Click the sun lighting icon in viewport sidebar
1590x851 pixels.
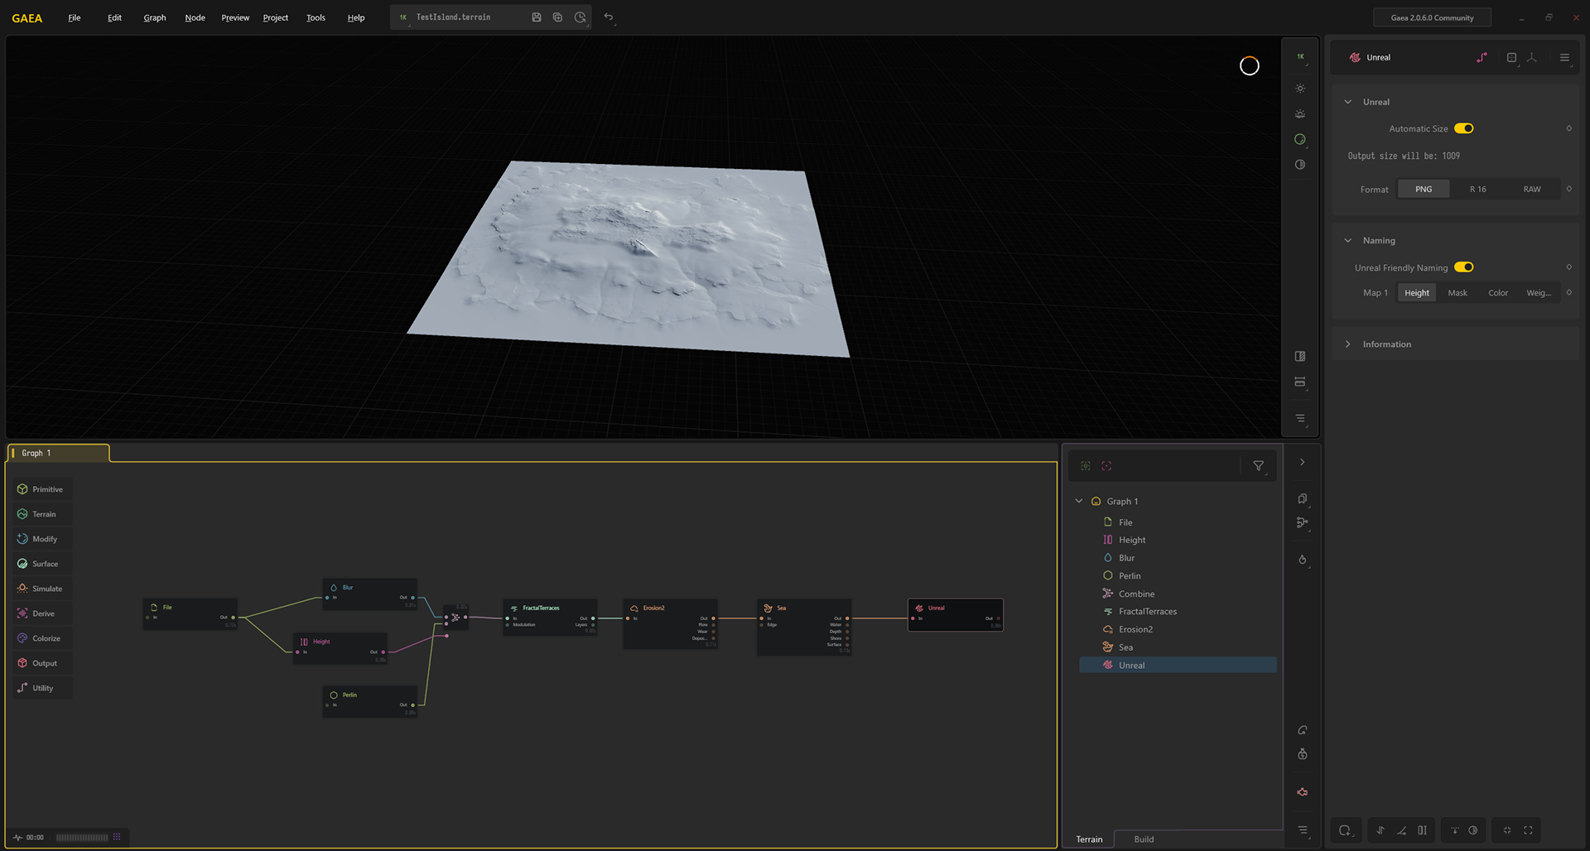click(x=1300, y=89)
